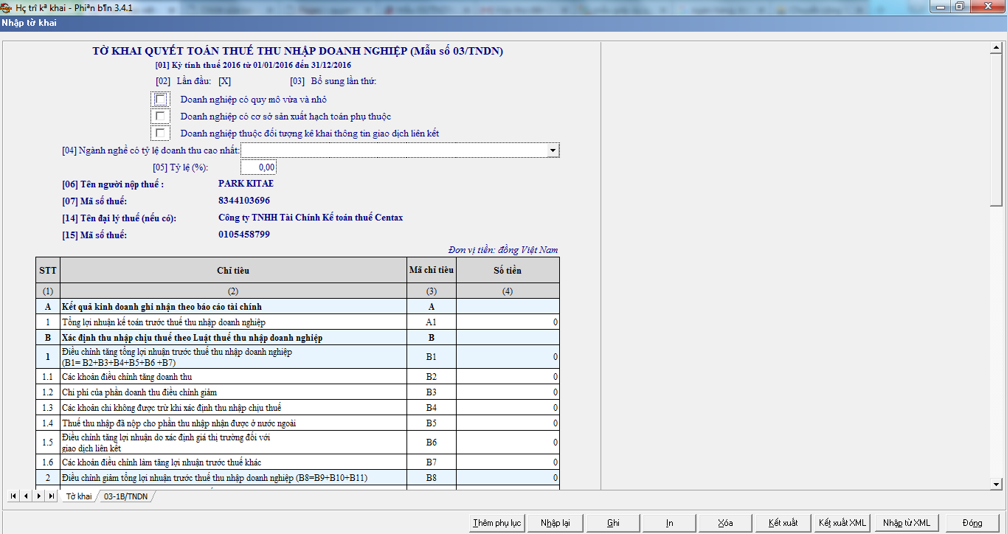Viewport: 1007px width, 534px height.
Task: Click the application icon in title bar
Action: pyautogui.click(x=7, y=7)
